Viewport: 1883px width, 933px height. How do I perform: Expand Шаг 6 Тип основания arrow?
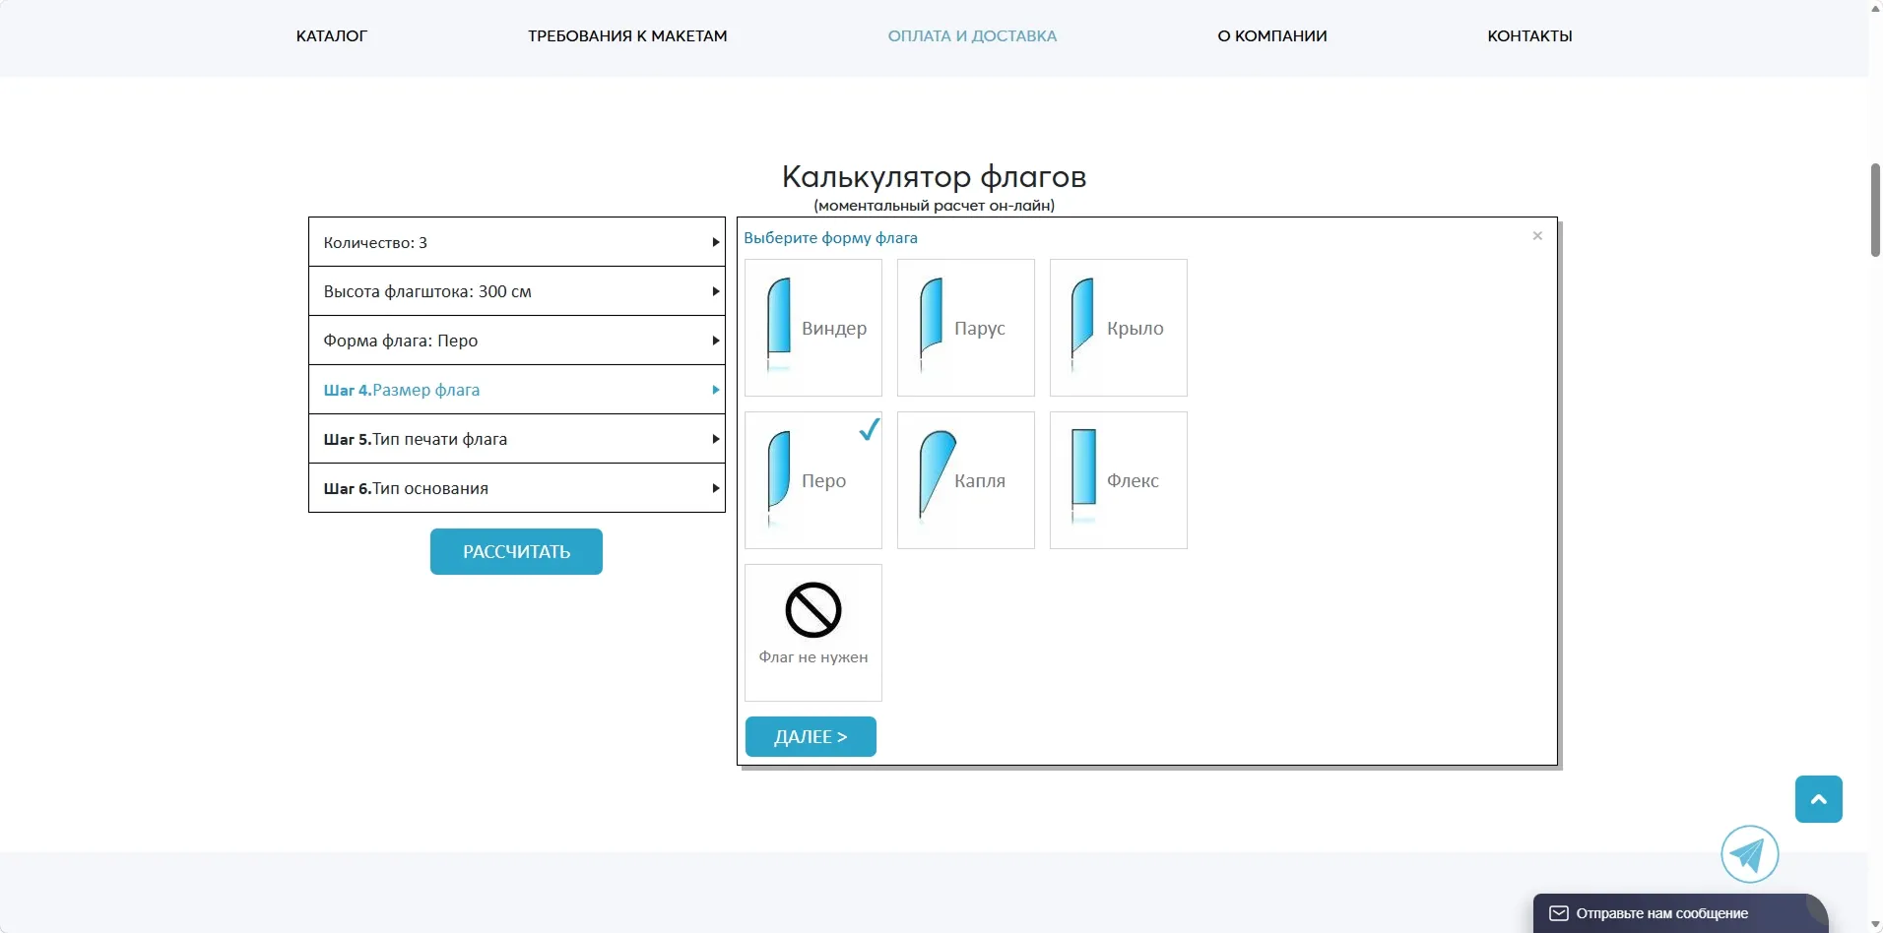click(x=716, y=488)
